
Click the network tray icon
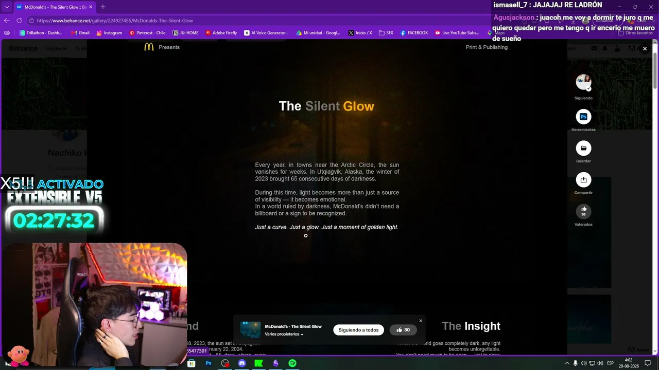tap(592, 363)
